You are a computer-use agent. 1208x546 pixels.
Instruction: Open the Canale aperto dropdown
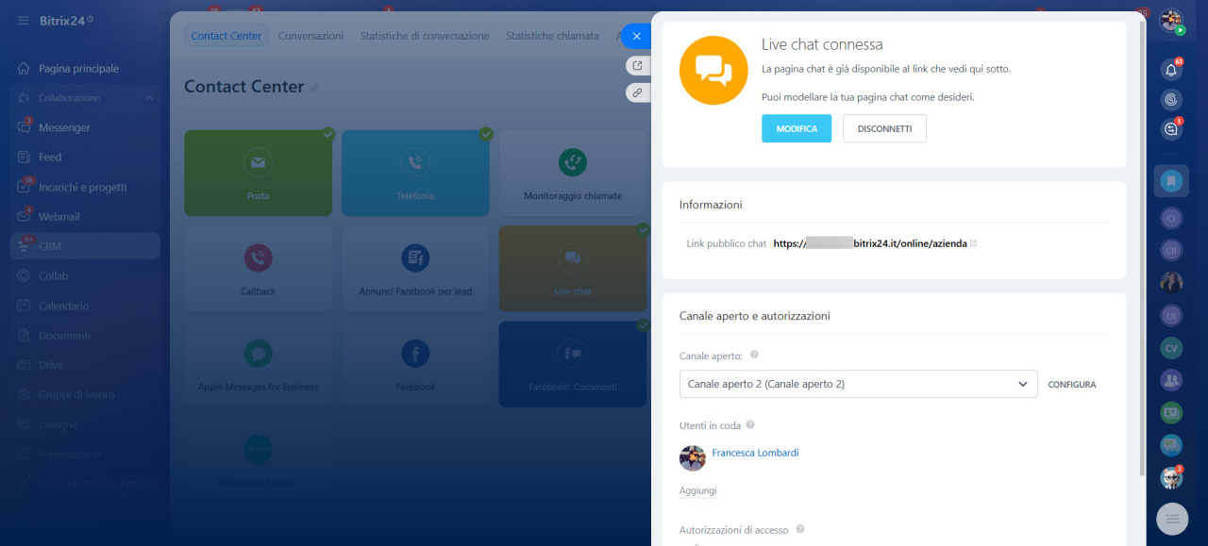pyautogui.click(x=858, y=384)
